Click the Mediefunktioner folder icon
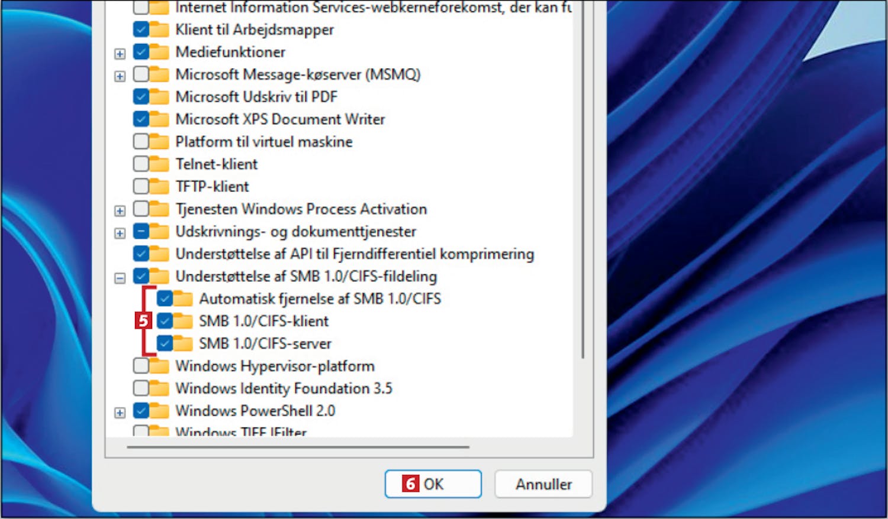Screen dimensions: 888x519 pyautogui.click(x=159, y=51)
